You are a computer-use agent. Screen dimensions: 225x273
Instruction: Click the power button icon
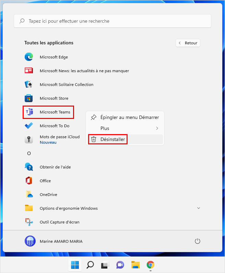(x=198, y=241)
